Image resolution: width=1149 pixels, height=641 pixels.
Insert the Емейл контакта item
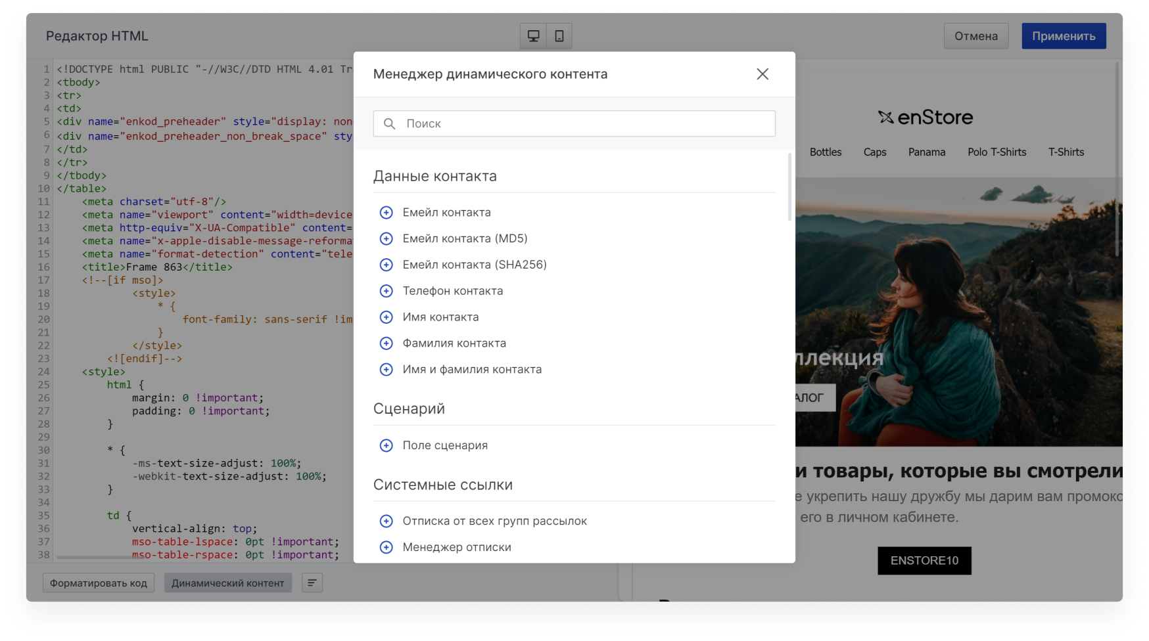coord(447,212)
